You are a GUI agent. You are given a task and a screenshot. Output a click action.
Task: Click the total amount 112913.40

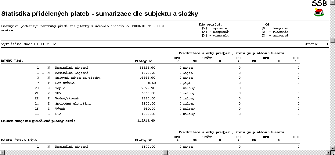[146, 121]
